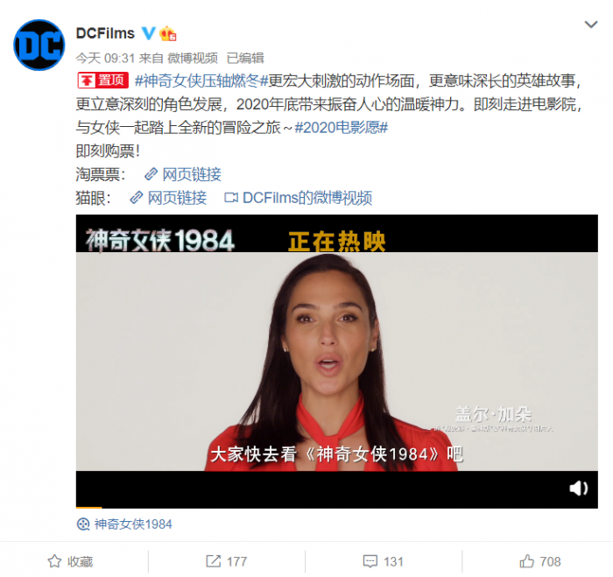Toggle the video sound speaker icon
This screenshot has width=613, height=577.
pos(579,489)
